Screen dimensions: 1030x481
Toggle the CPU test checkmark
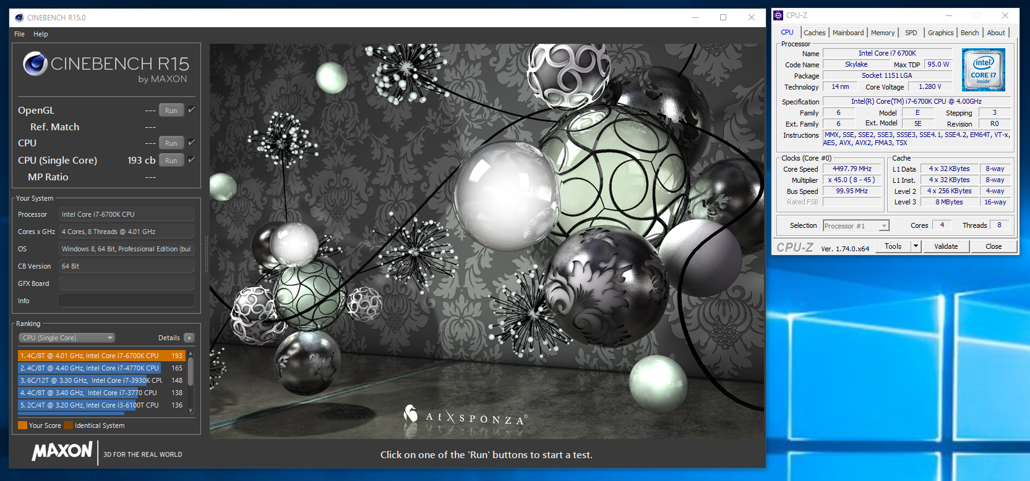192,143
